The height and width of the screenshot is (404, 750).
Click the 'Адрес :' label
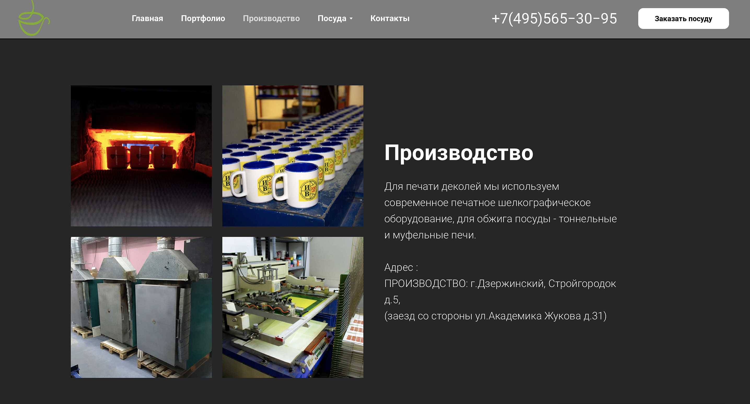401,267
